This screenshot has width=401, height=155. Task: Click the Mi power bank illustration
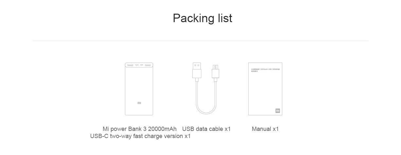(139, 89)
